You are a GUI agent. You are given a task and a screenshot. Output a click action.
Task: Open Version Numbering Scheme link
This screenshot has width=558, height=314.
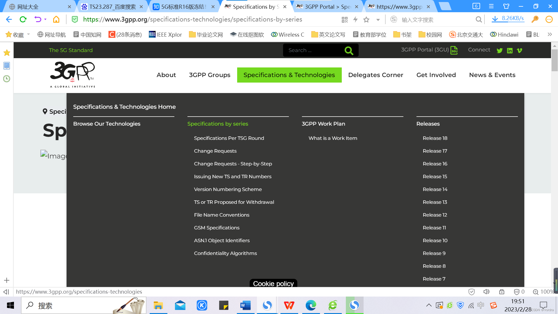coord(228,189)
